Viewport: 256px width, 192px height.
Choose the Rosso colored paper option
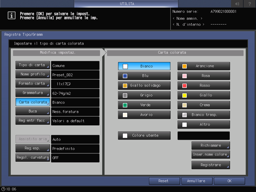point(204,86)
